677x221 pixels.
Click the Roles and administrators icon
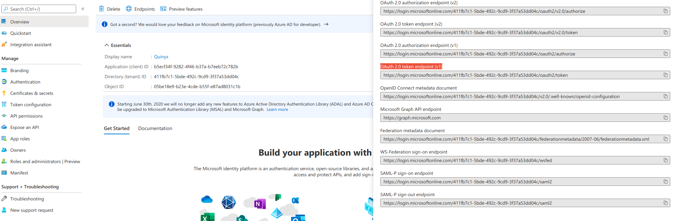pos(4,161)
